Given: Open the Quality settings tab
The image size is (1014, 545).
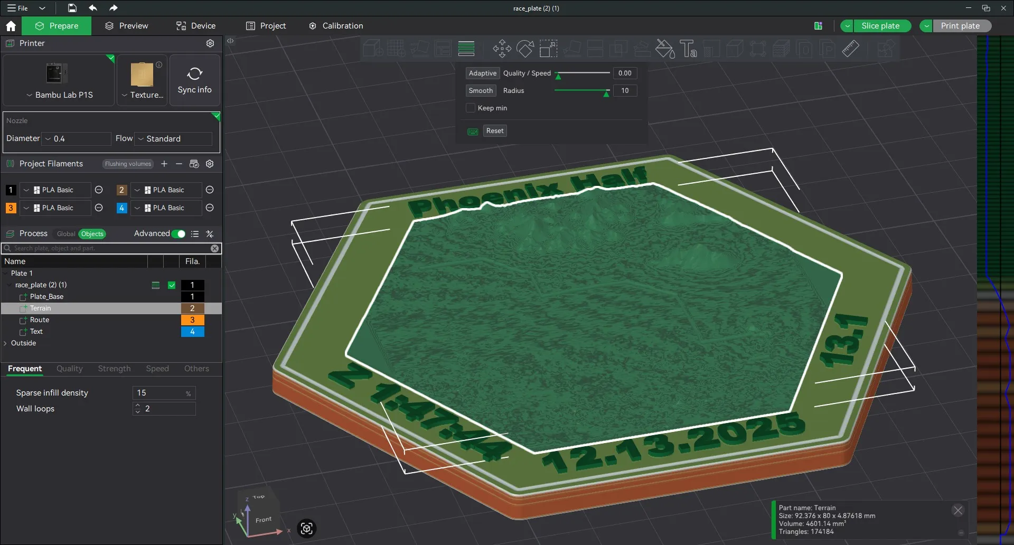Looking at the screenshot, I should click(70, 369).
